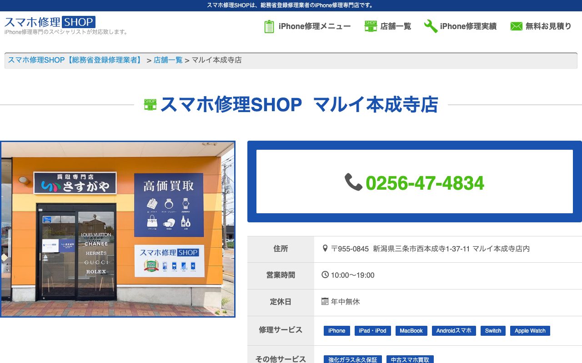The width and height of the screenshot is (582, 363).
Task: Click the clock icon beside 10:00〜19:00
Action: coord(325,275)
